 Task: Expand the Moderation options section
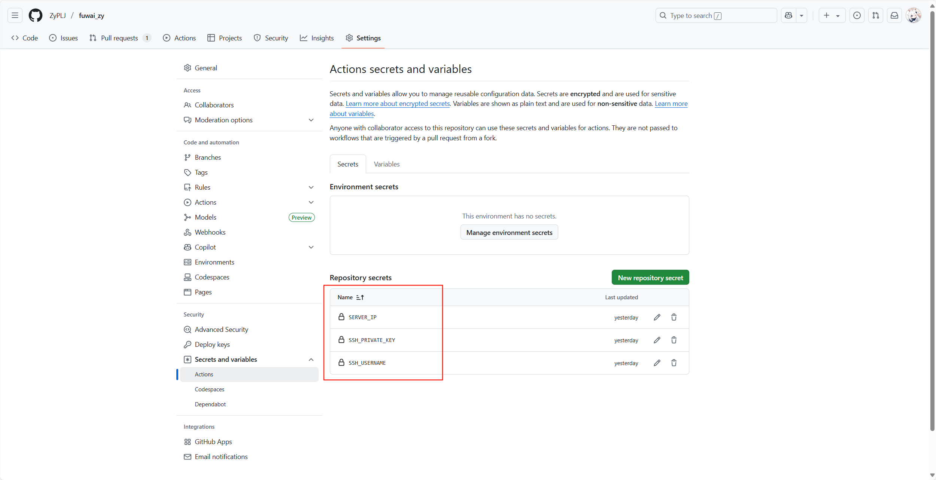tap(311, 120)
